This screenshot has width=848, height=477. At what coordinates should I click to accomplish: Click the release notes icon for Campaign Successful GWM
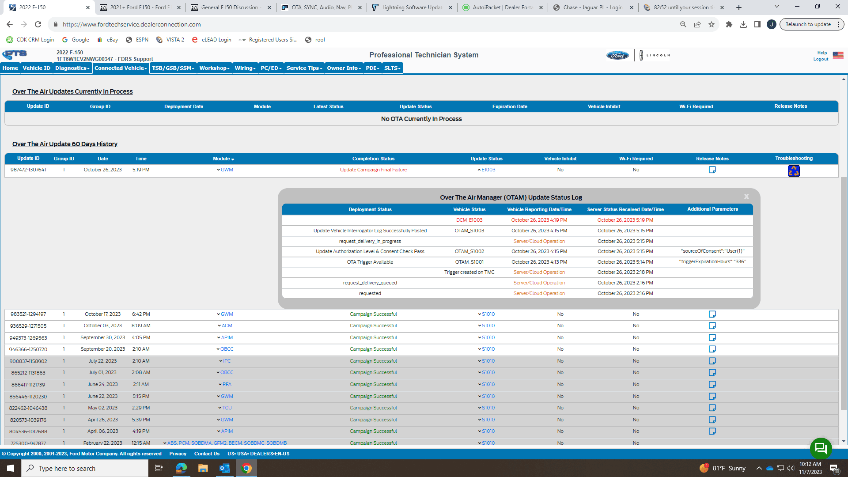[x=712, y=314]
